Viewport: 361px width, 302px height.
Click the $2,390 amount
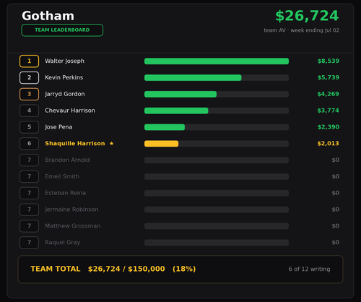[x=329, y=127]
